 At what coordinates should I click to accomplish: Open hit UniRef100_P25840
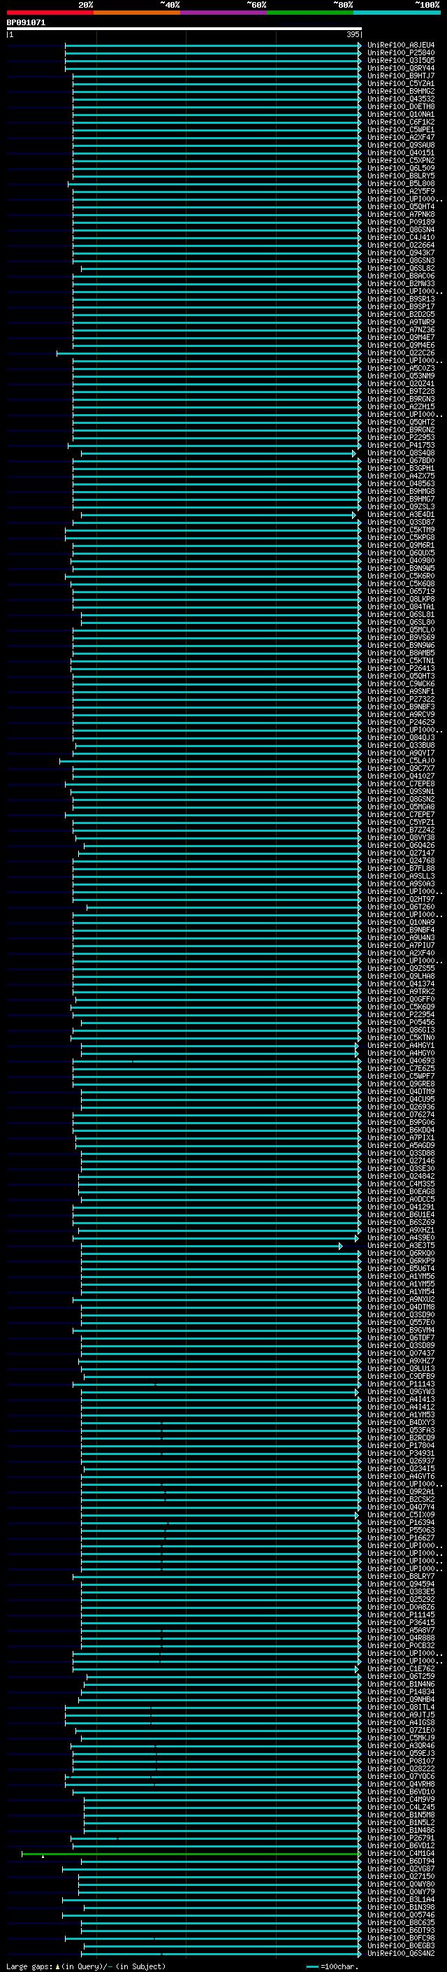401,53
